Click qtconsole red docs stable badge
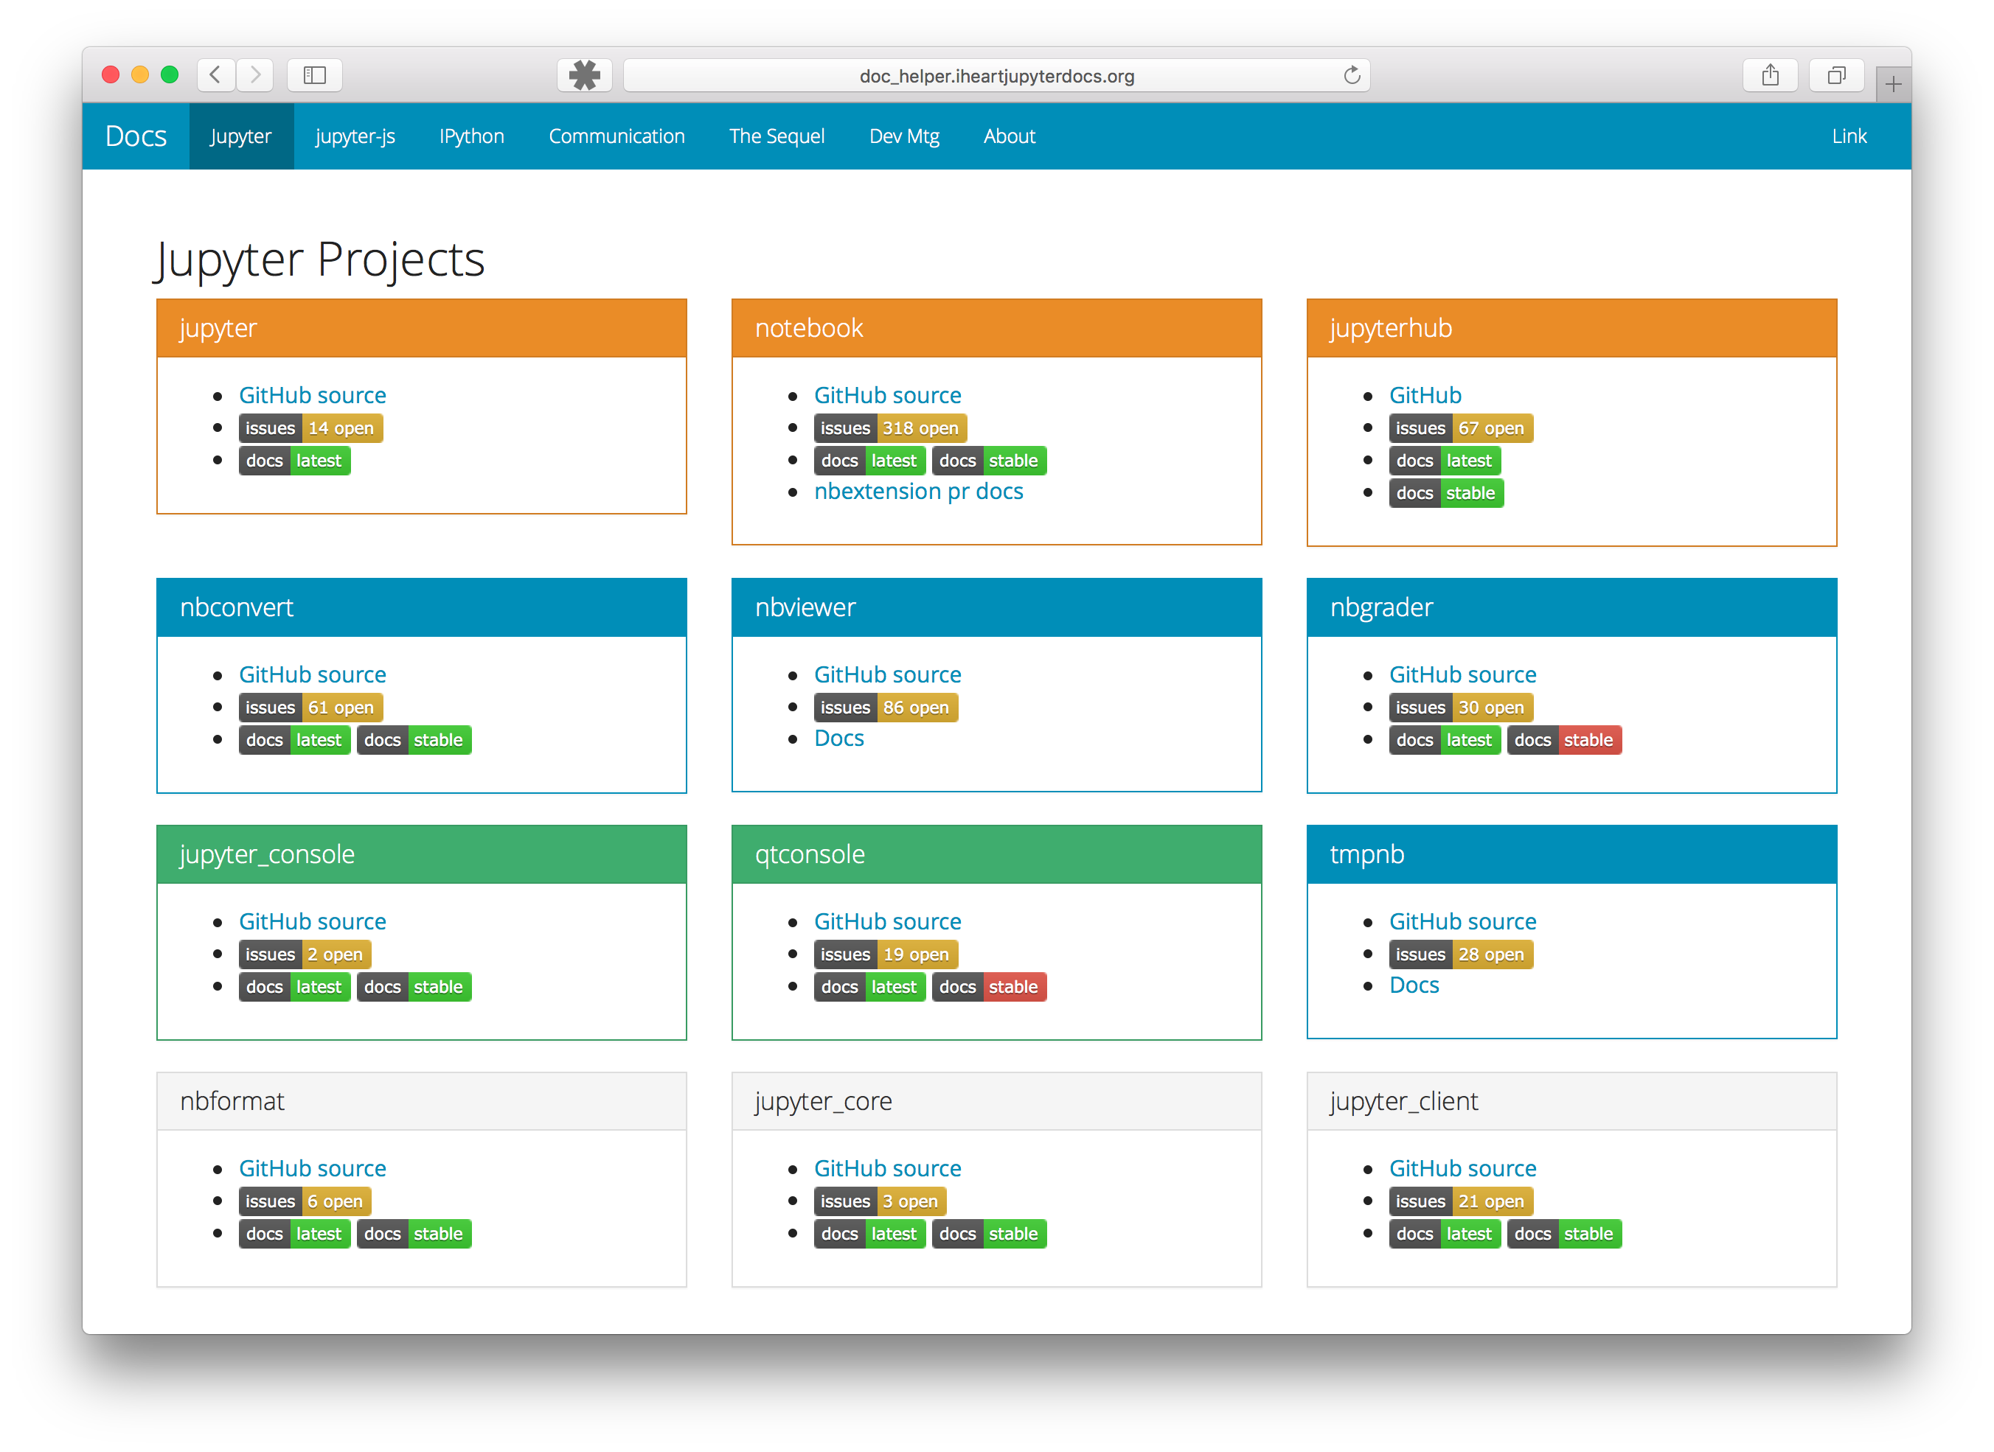This screenshot has height=1452, width=1994. pos(989,987)
